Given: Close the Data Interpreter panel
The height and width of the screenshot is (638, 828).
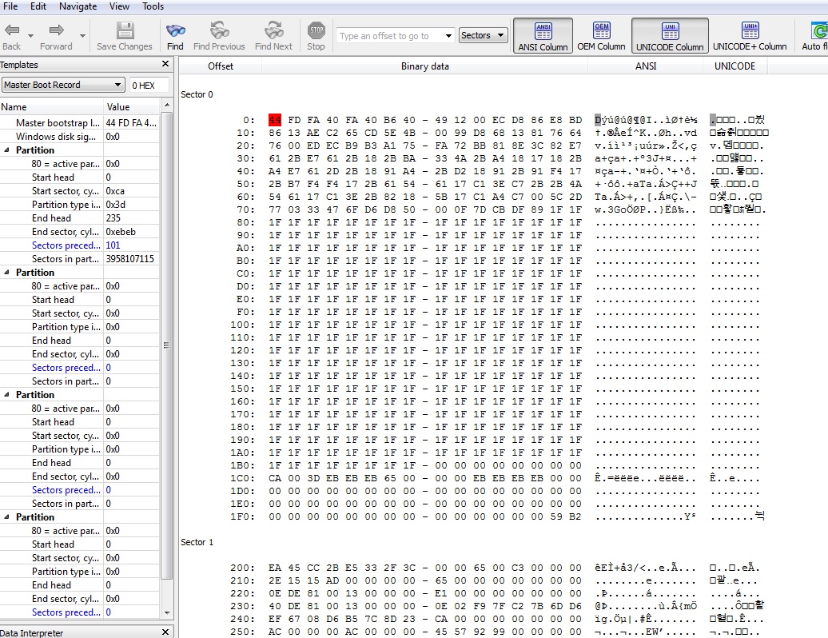Looking at the screenshot, I should pos(165,632).
